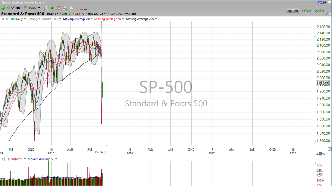Open the yellow sticky note icon
Image resolution: width=332 pixels, height=186 pixels.
coord(71,8)
